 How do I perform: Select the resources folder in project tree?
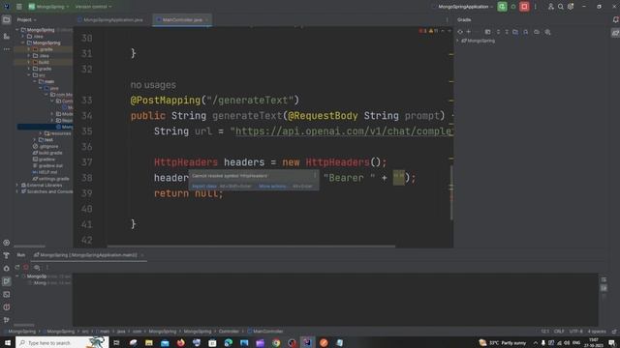58,133
